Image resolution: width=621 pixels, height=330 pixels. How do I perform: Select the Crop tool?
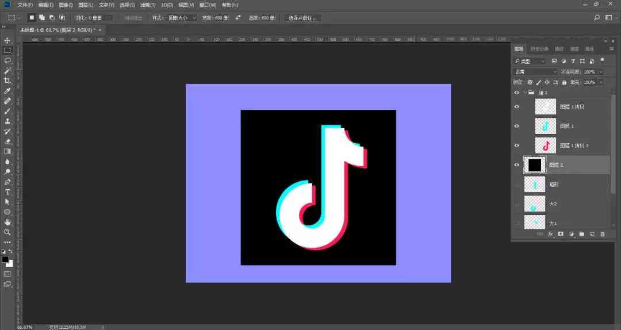(x=7, y=80)
